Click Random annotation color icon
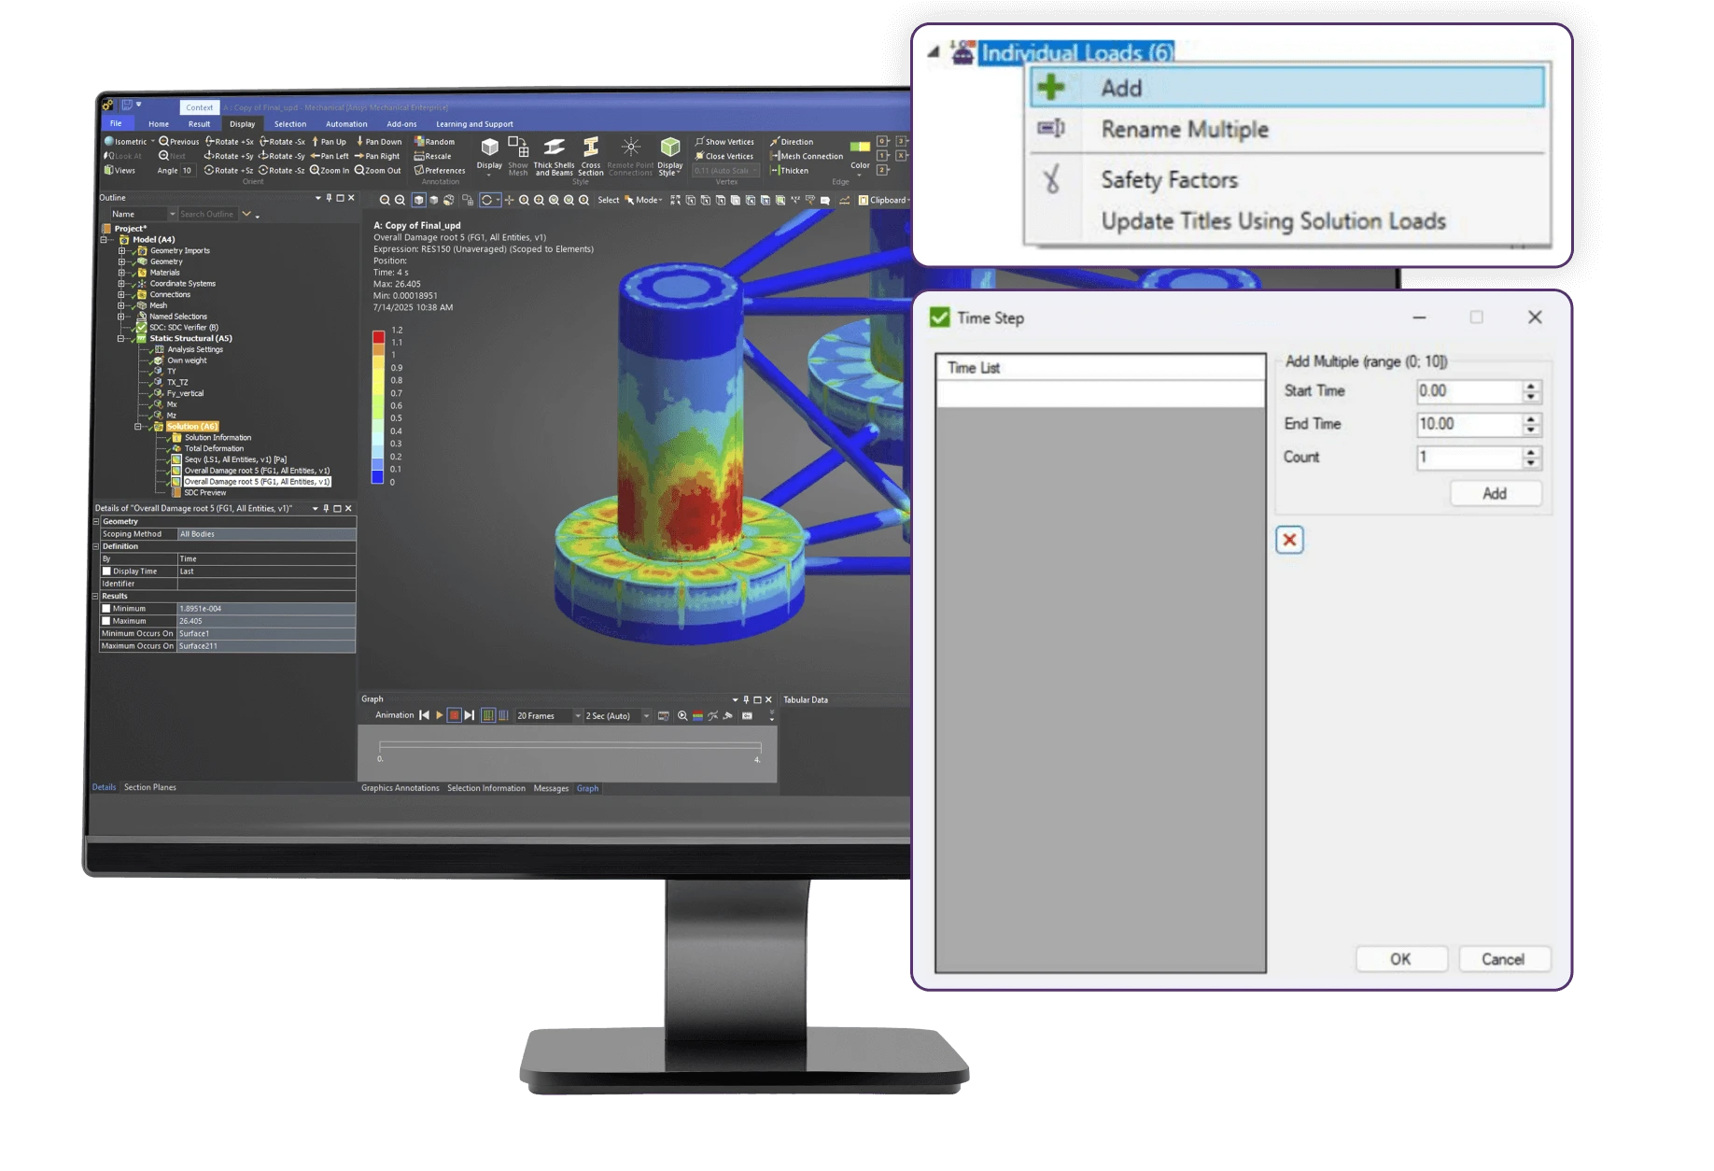The image size is (1714, 1171). point(420,142)
